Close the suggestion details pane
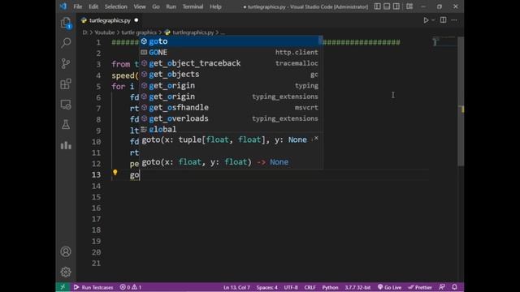Screen dimensions: 520x292 coord(316,138)
